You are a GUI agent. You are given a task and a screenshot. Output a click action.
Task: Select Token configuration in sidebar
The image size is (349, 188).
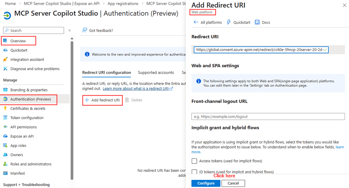(x=27, y=118)
